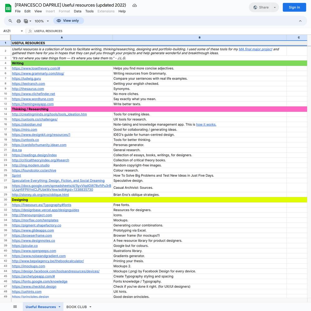
Task: Click cell 'Casual Archivist: Sources.'
Action: click(200, 188)
